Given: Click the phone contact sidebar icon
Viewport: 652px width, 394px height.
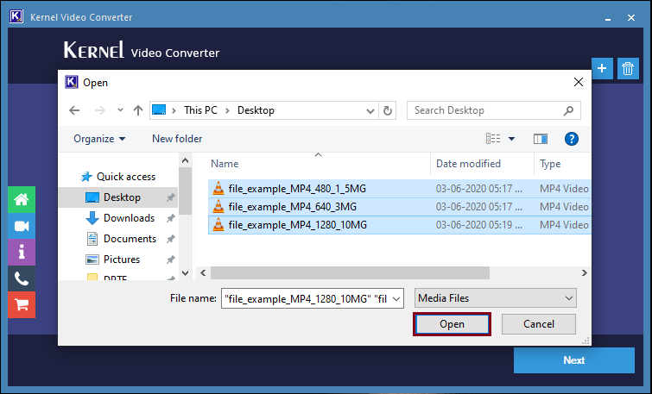Looking at the screenshot, I should (22, 278).
